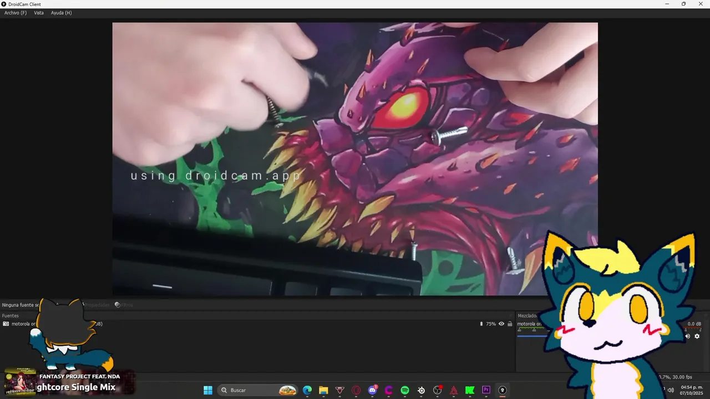Click the Filtros button
The height and width of the screenshot is (399, 710).
(124, 305)
